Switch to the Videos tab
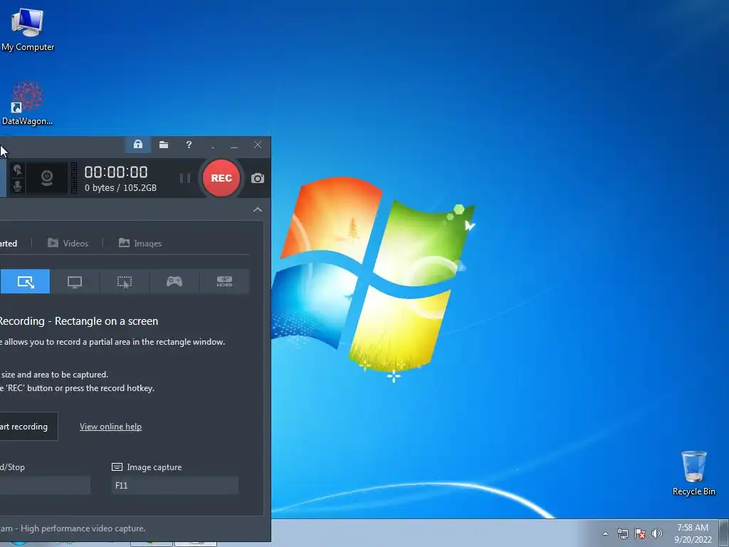Image resolution: width=729 pixels, height=547 pixels. (x=68, y=244)
